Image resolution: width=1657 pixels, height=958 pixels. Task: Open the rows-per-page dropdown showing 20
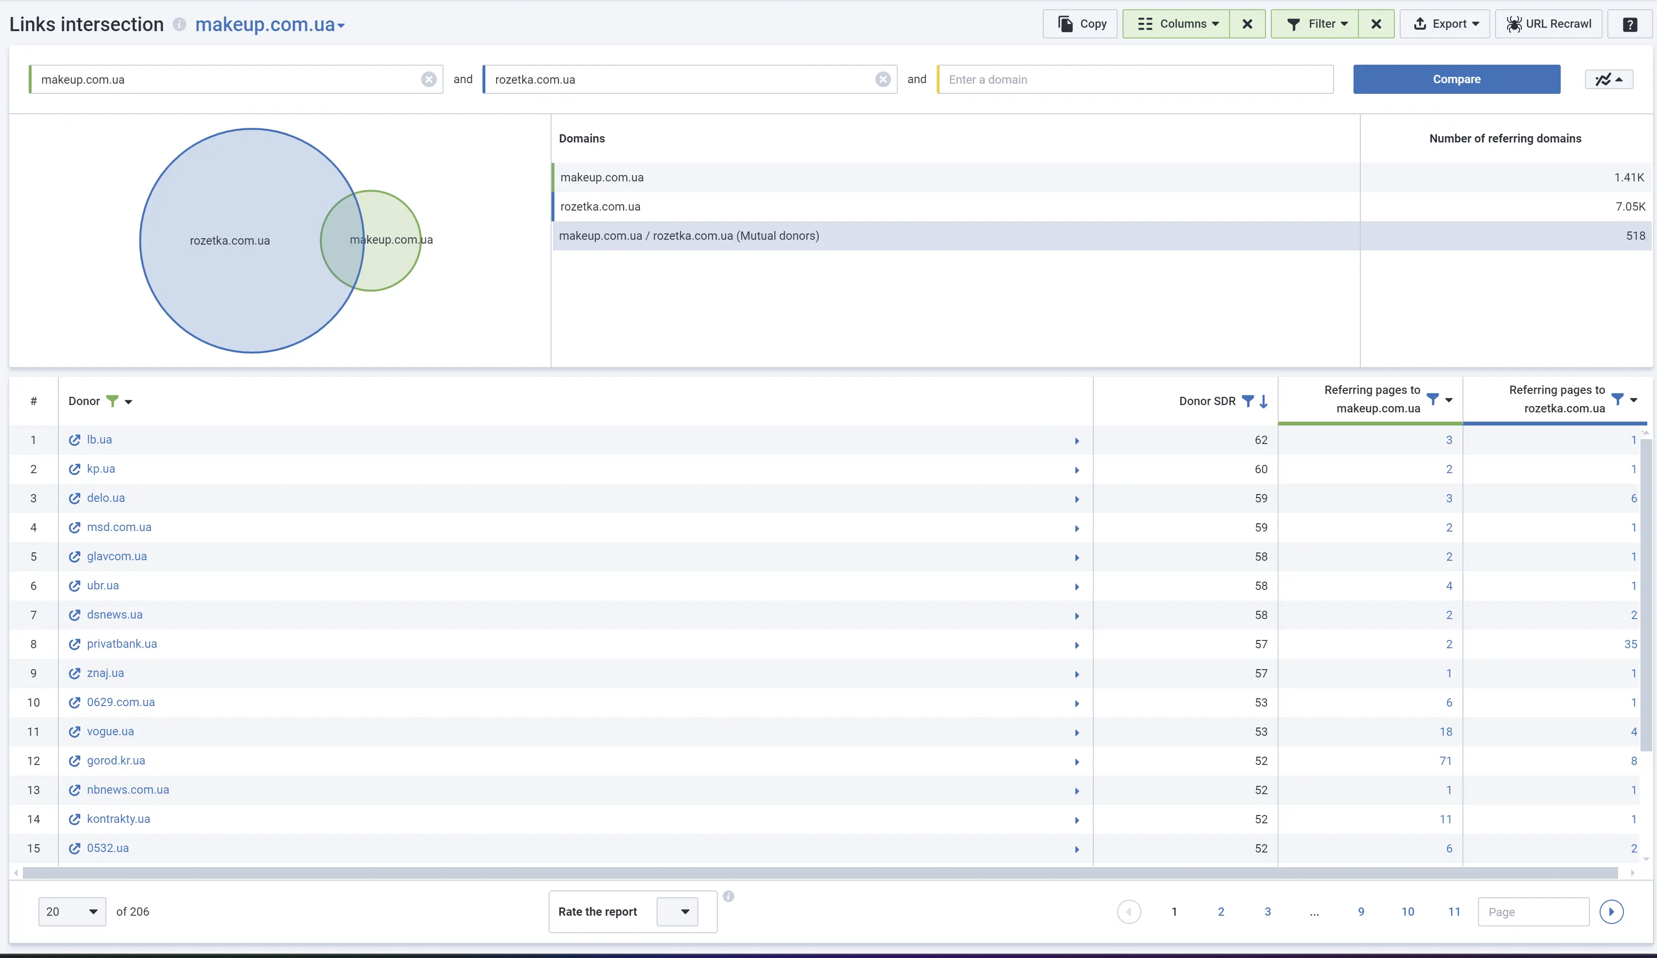coord(71,911)
